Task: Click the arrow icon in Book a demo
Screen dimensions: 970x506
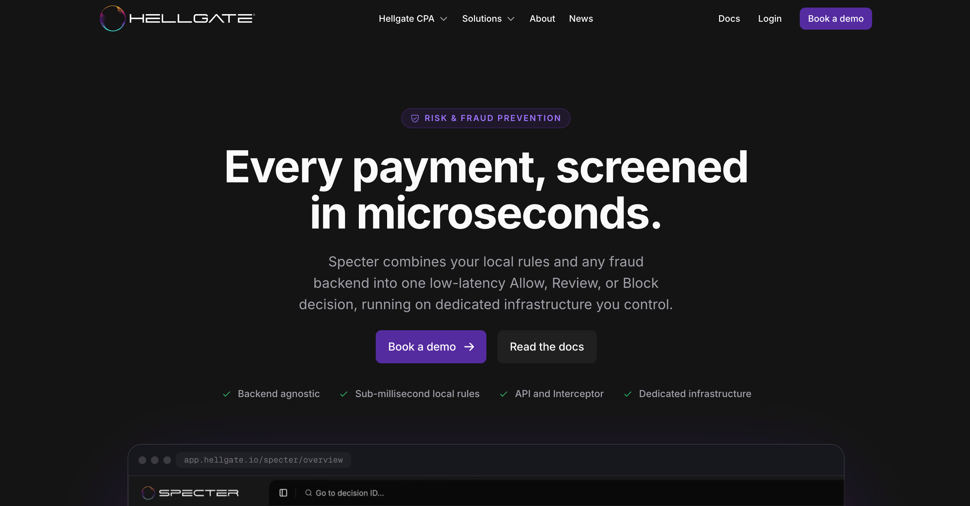Action: point(469,346)
